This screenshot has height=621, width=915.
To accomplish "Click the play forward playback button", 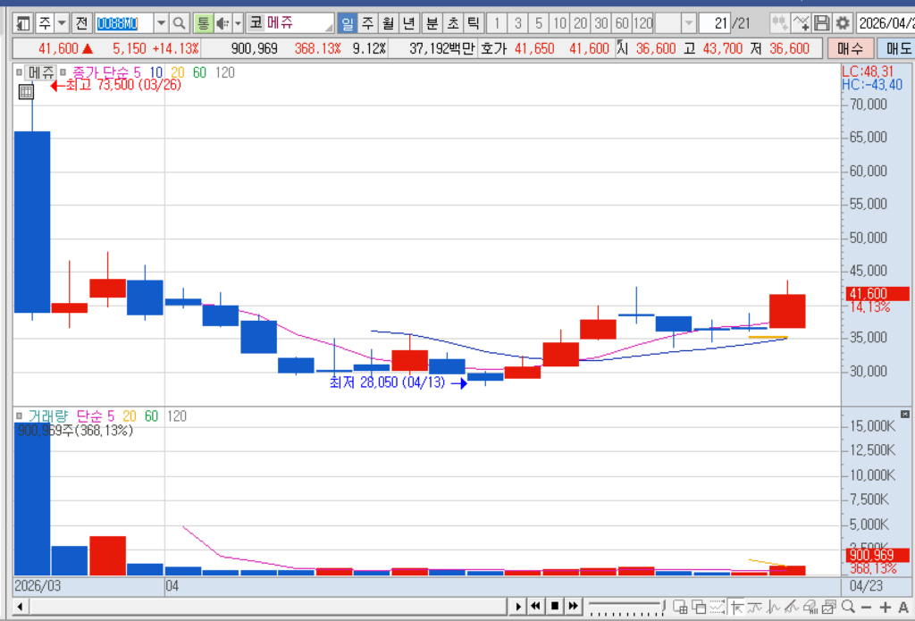I will [517, 607].
